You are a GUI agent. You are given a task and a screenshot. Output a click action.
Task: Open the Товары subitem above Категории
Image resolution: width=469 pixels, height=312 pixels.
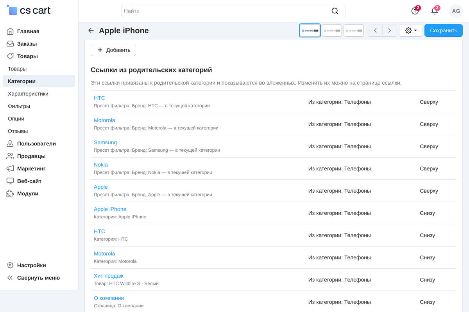17,69
